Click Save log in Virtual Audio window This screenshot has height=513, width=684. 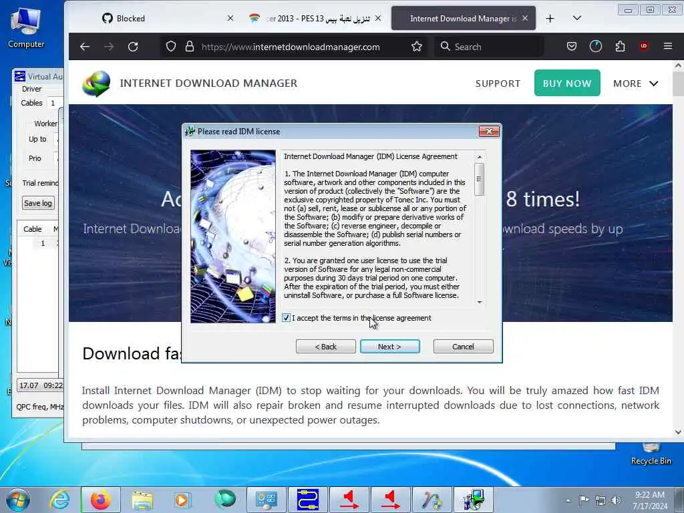point(38,203)
